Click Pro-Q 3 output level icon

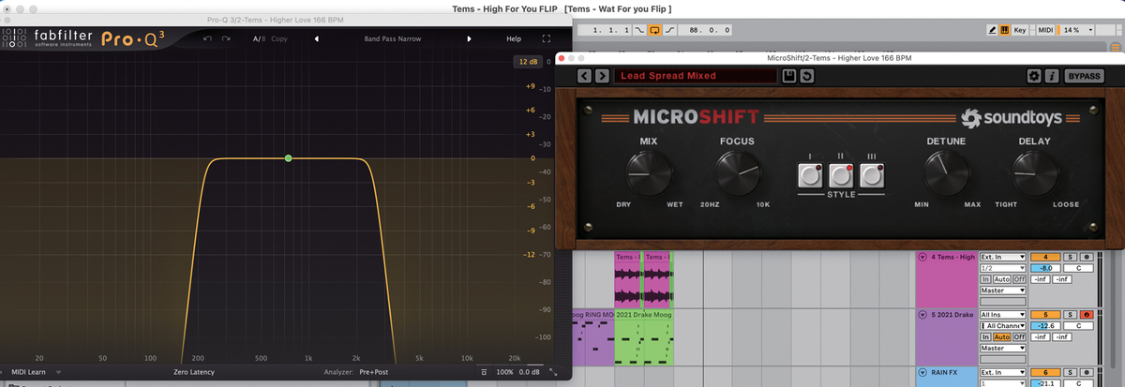pos(483,372)
